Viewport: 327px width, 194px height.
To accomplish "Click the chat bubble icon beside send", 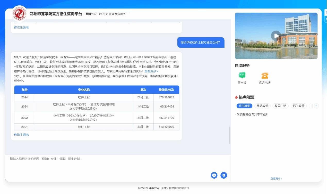I will coord(214,175).
